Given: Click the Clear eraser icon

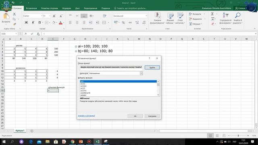Looking at the screenshot, I should 212,24.
